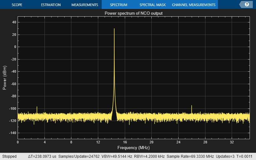The image size is (256, 160).
Task: Click the 'Frequency (MHz)' axis label
Action: [133, 148]
